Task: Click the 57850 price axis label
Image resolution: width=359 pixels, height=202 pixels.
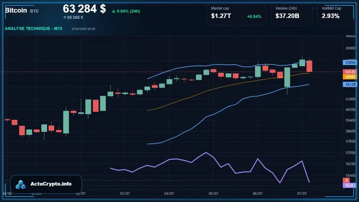Action: pos(350,142)
